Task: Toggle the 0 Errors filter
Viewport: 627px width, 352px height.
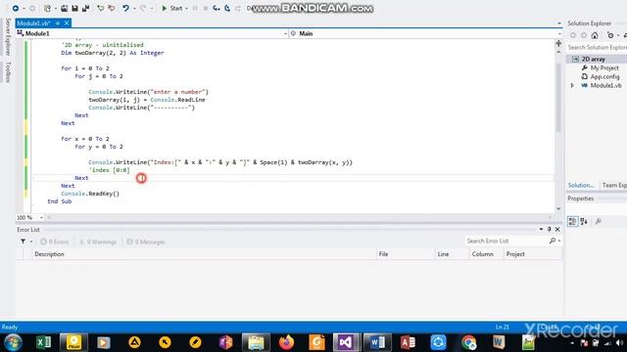Action: tap(55, 242)
